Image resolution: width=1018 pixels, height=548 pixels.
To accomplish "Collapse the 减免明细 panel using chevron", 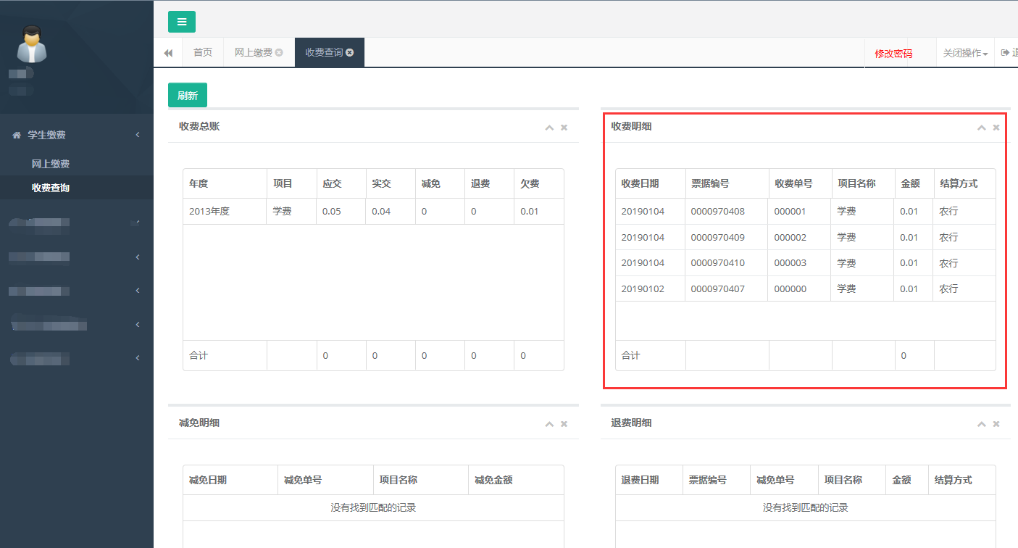I will coord(549,424).
